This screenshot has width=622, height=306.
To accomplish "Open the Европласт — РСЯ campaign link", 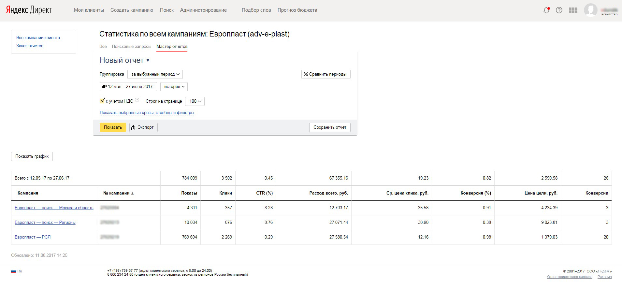I will point(33,237).
